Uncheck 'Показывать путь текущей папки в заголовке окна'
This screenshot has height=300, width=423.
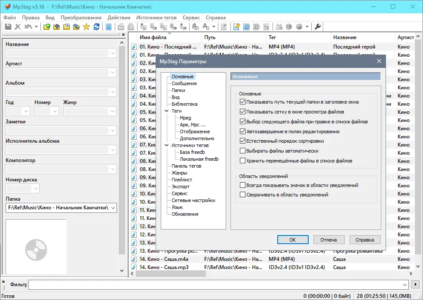(x=242, y=102)
